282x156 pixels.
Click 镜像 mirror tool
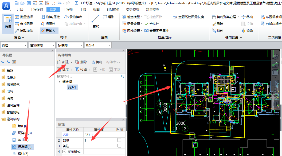[247, 31]
